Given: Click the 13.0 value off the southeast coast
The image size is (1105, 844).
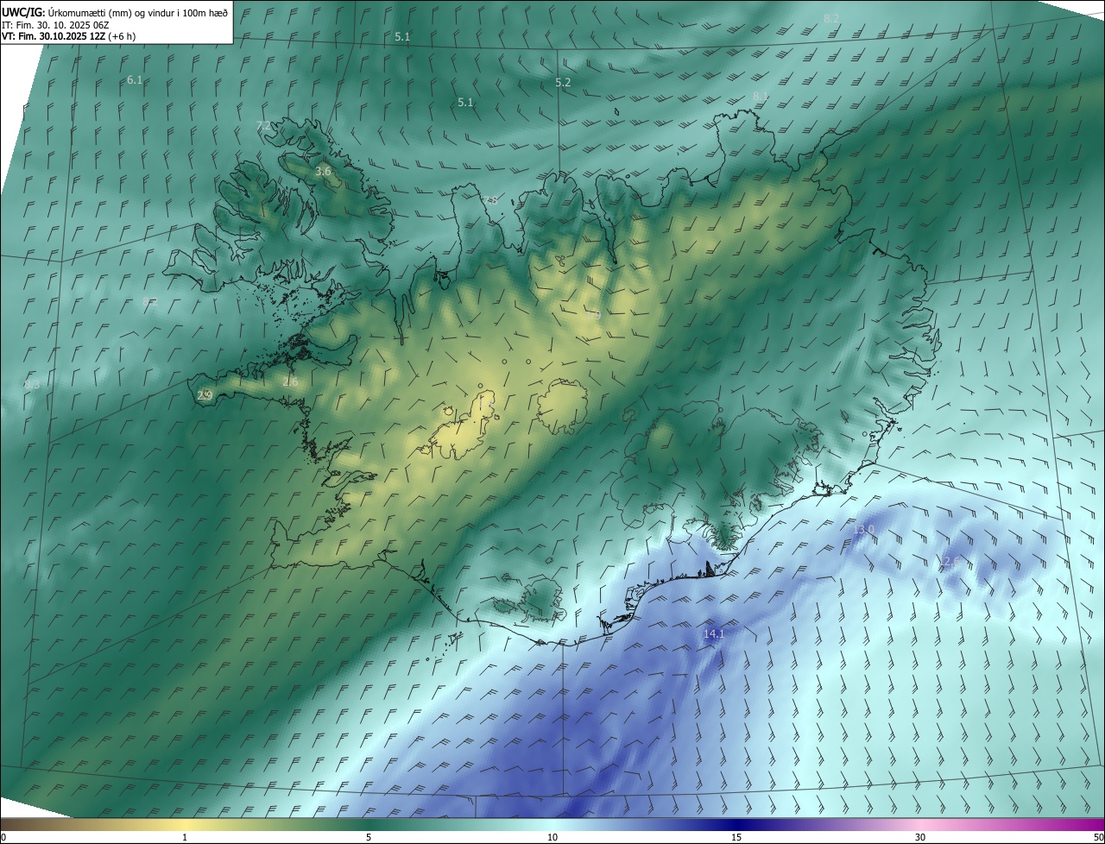Looking at the screenshot, I should (863, 529).
